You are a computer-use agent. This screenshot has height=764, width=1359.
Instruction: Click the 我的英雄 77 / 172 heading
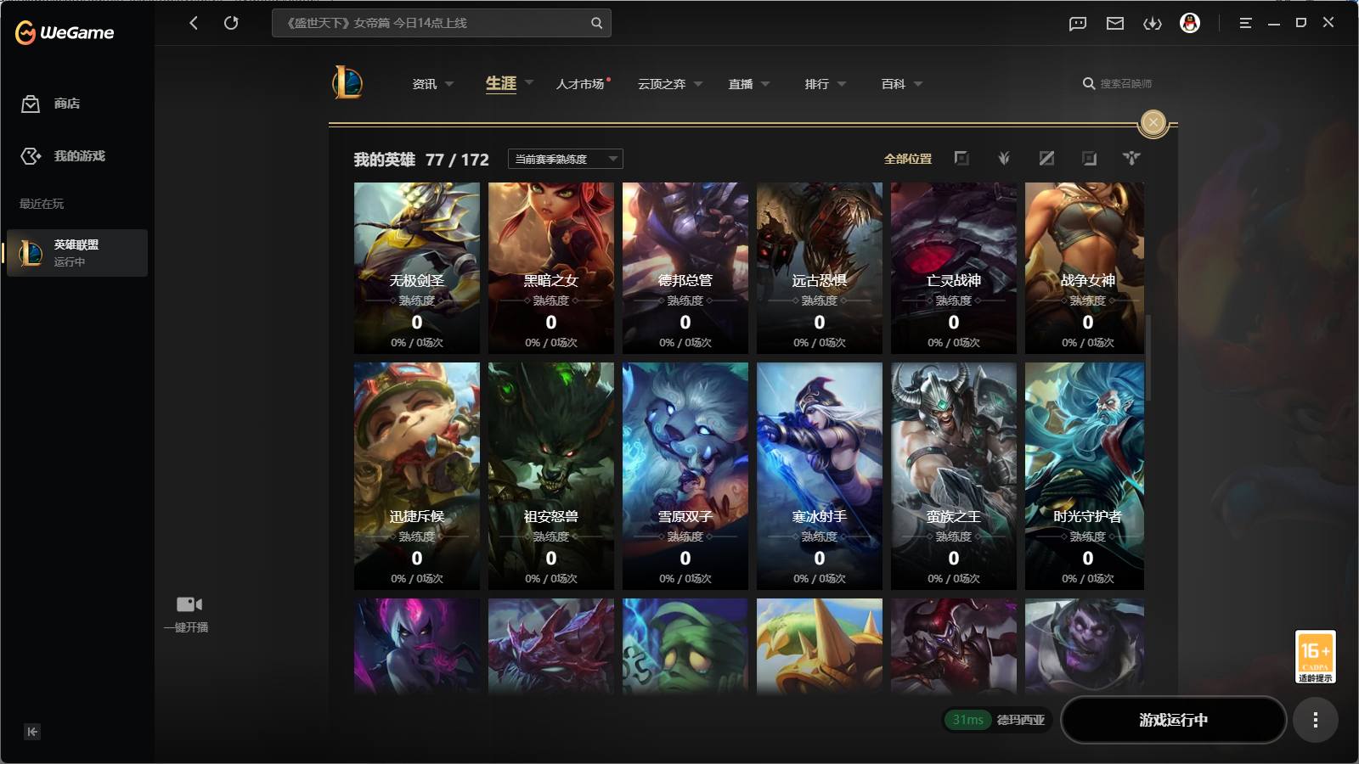pyautogui.click(x=421, y=160)
